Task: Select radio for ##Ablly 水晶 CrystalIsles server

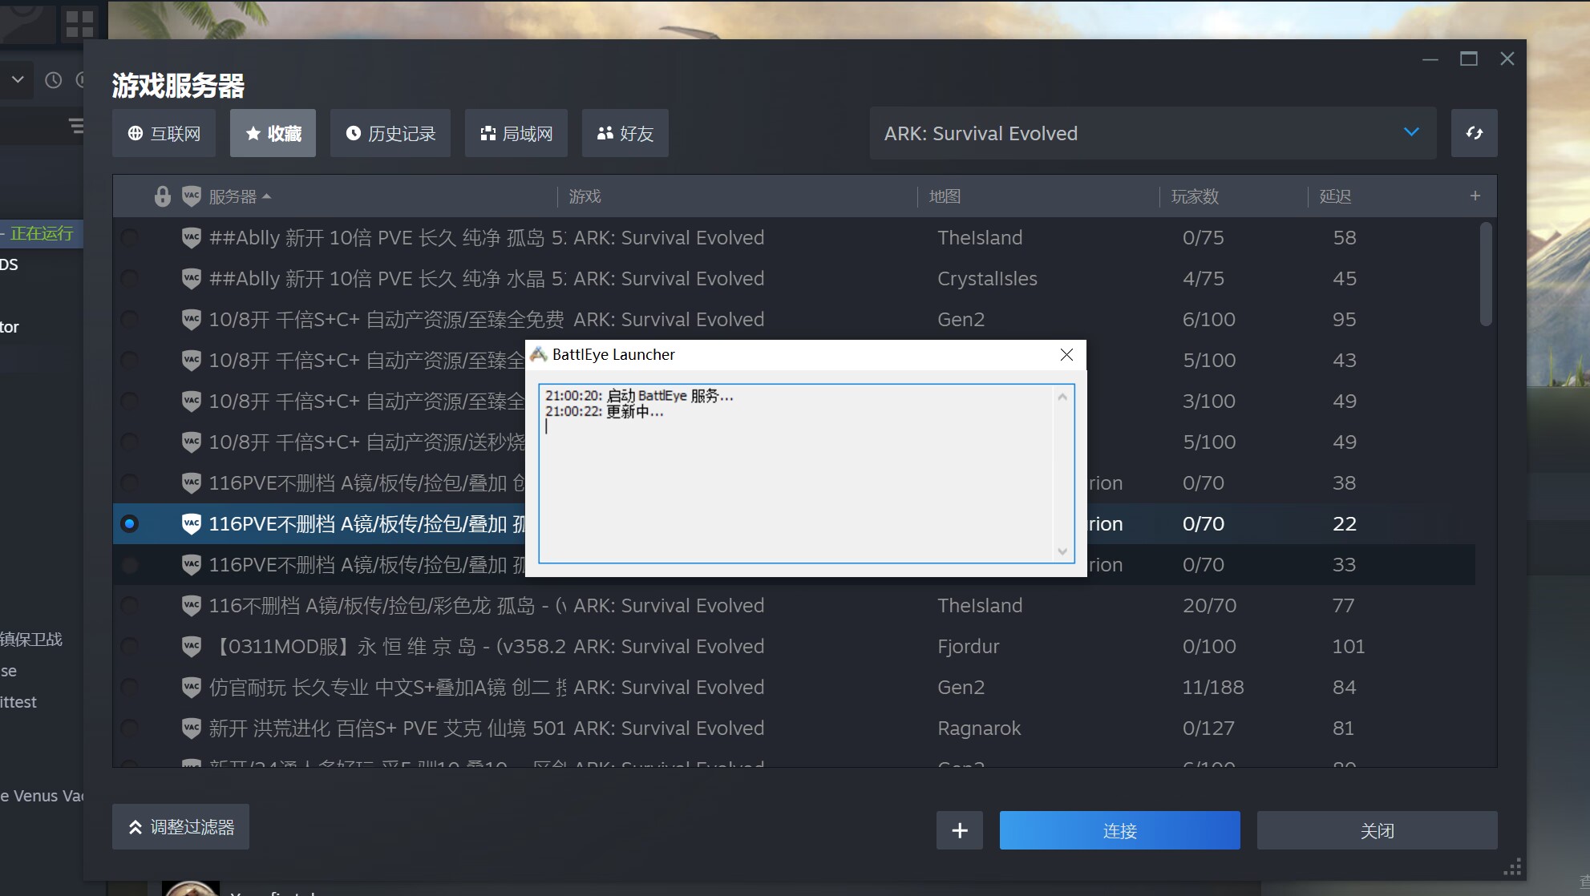Action: pos(129,278)
